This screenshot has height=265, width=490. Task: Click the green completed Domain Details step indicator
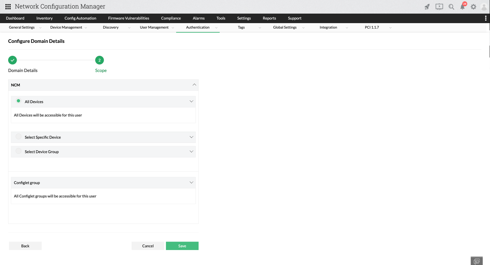(12, 60)
